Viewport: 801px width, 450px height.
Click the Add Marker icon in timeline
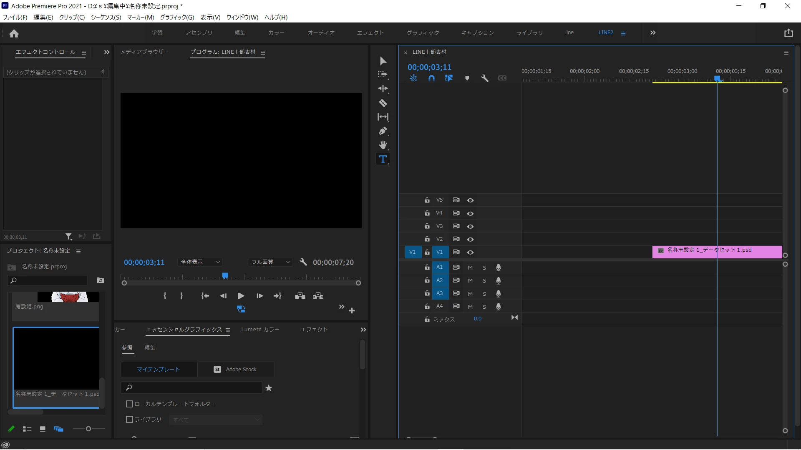[x=467, y=78]
